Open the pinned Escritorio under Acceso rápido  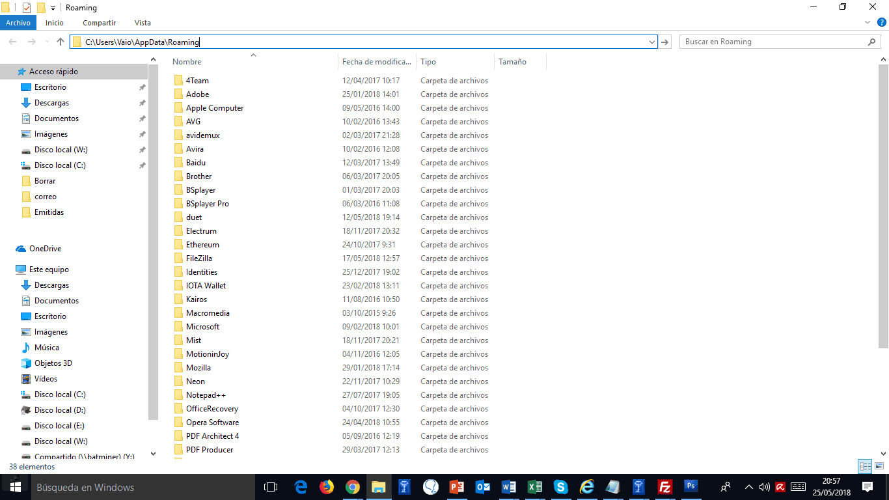pyautogui.click(x=50, y=87)
